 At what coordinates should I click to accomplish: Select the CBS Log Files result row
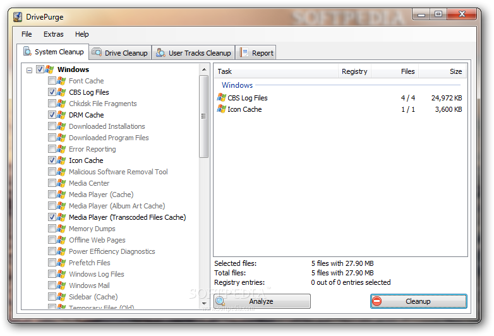click(x=340, y=98)
